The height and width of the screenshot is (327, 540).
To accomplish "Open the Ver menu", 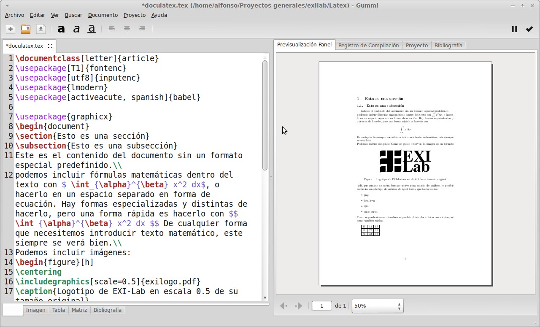I will [55, 15].
